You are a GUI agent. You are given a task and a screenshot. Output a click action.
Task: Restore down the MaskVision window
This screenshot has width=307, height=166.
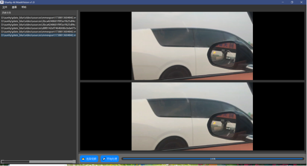292,2
